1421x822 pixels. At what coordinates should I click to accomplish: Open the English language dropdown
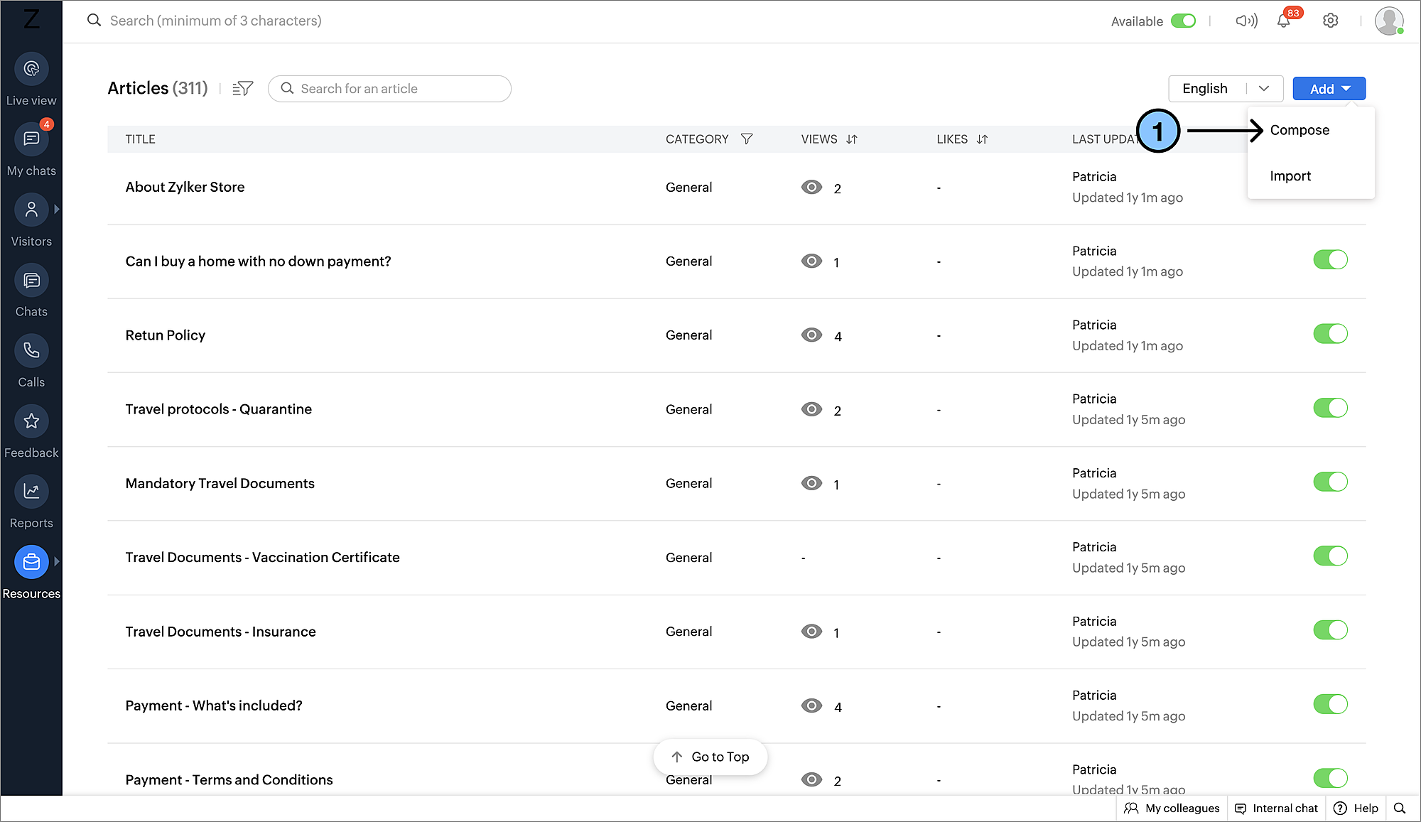coord(1225,89)
